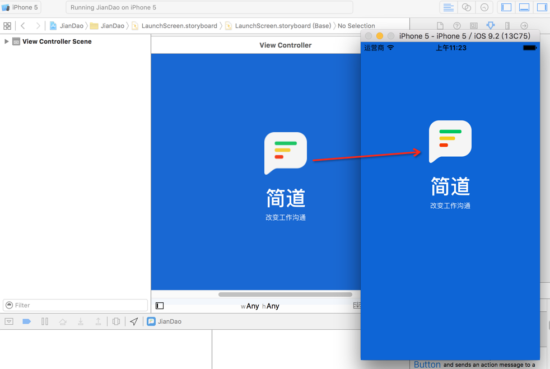
Task: Click the JianDao folder breadcrumb
Action: [107, 26]
